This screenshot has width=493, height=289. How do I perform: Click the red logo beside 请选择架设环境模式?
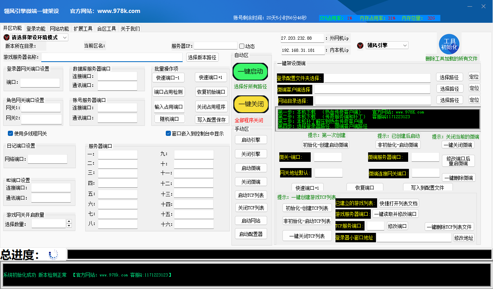click(x=7, y=37)
